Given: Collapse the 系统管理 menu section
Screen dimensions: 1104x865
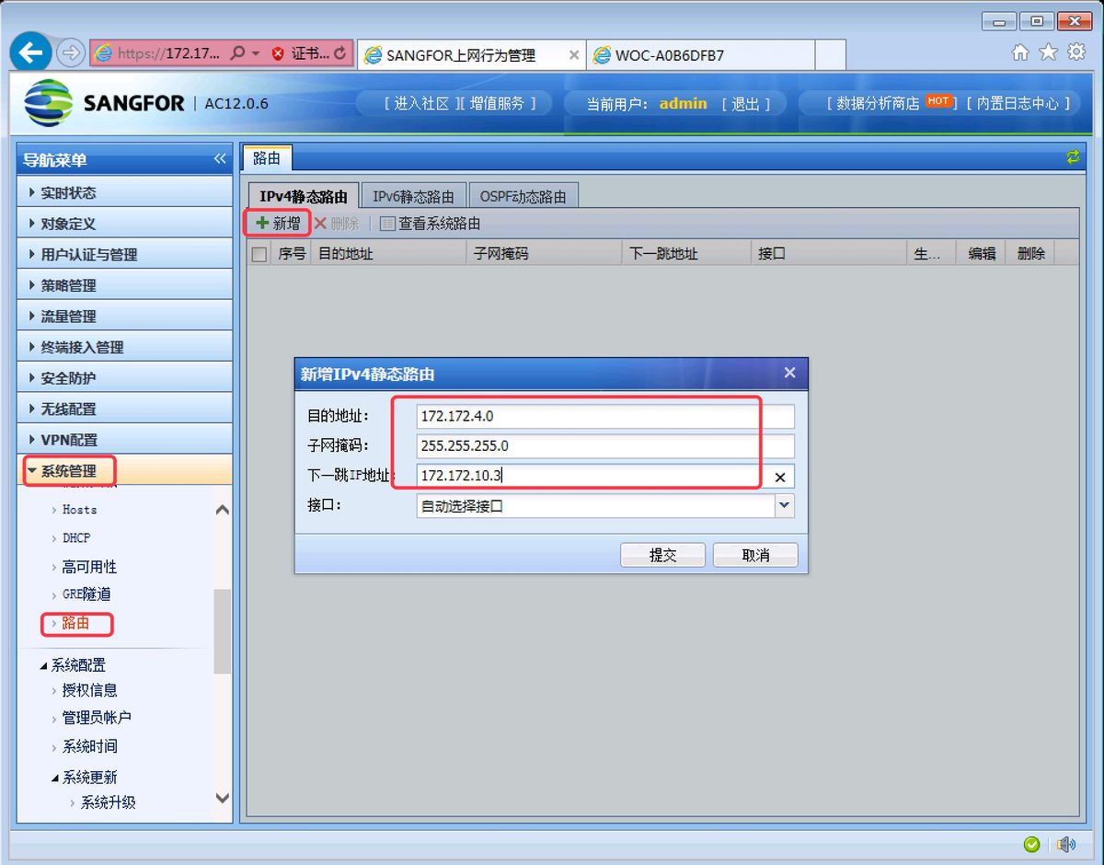Looking at the screenshot, I should pyautogui.click(x=124, y=470).
